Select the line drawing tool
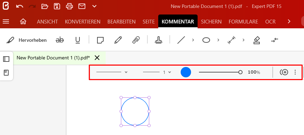Viewport: 304px width, 135px height. 181,40
